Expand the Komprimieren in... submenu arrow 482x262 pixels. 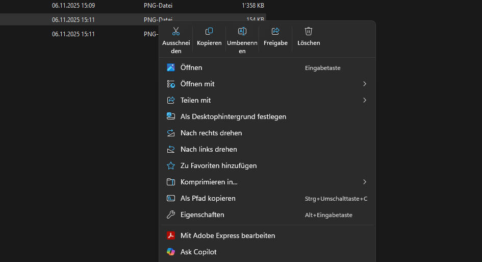tap(365, 182)
